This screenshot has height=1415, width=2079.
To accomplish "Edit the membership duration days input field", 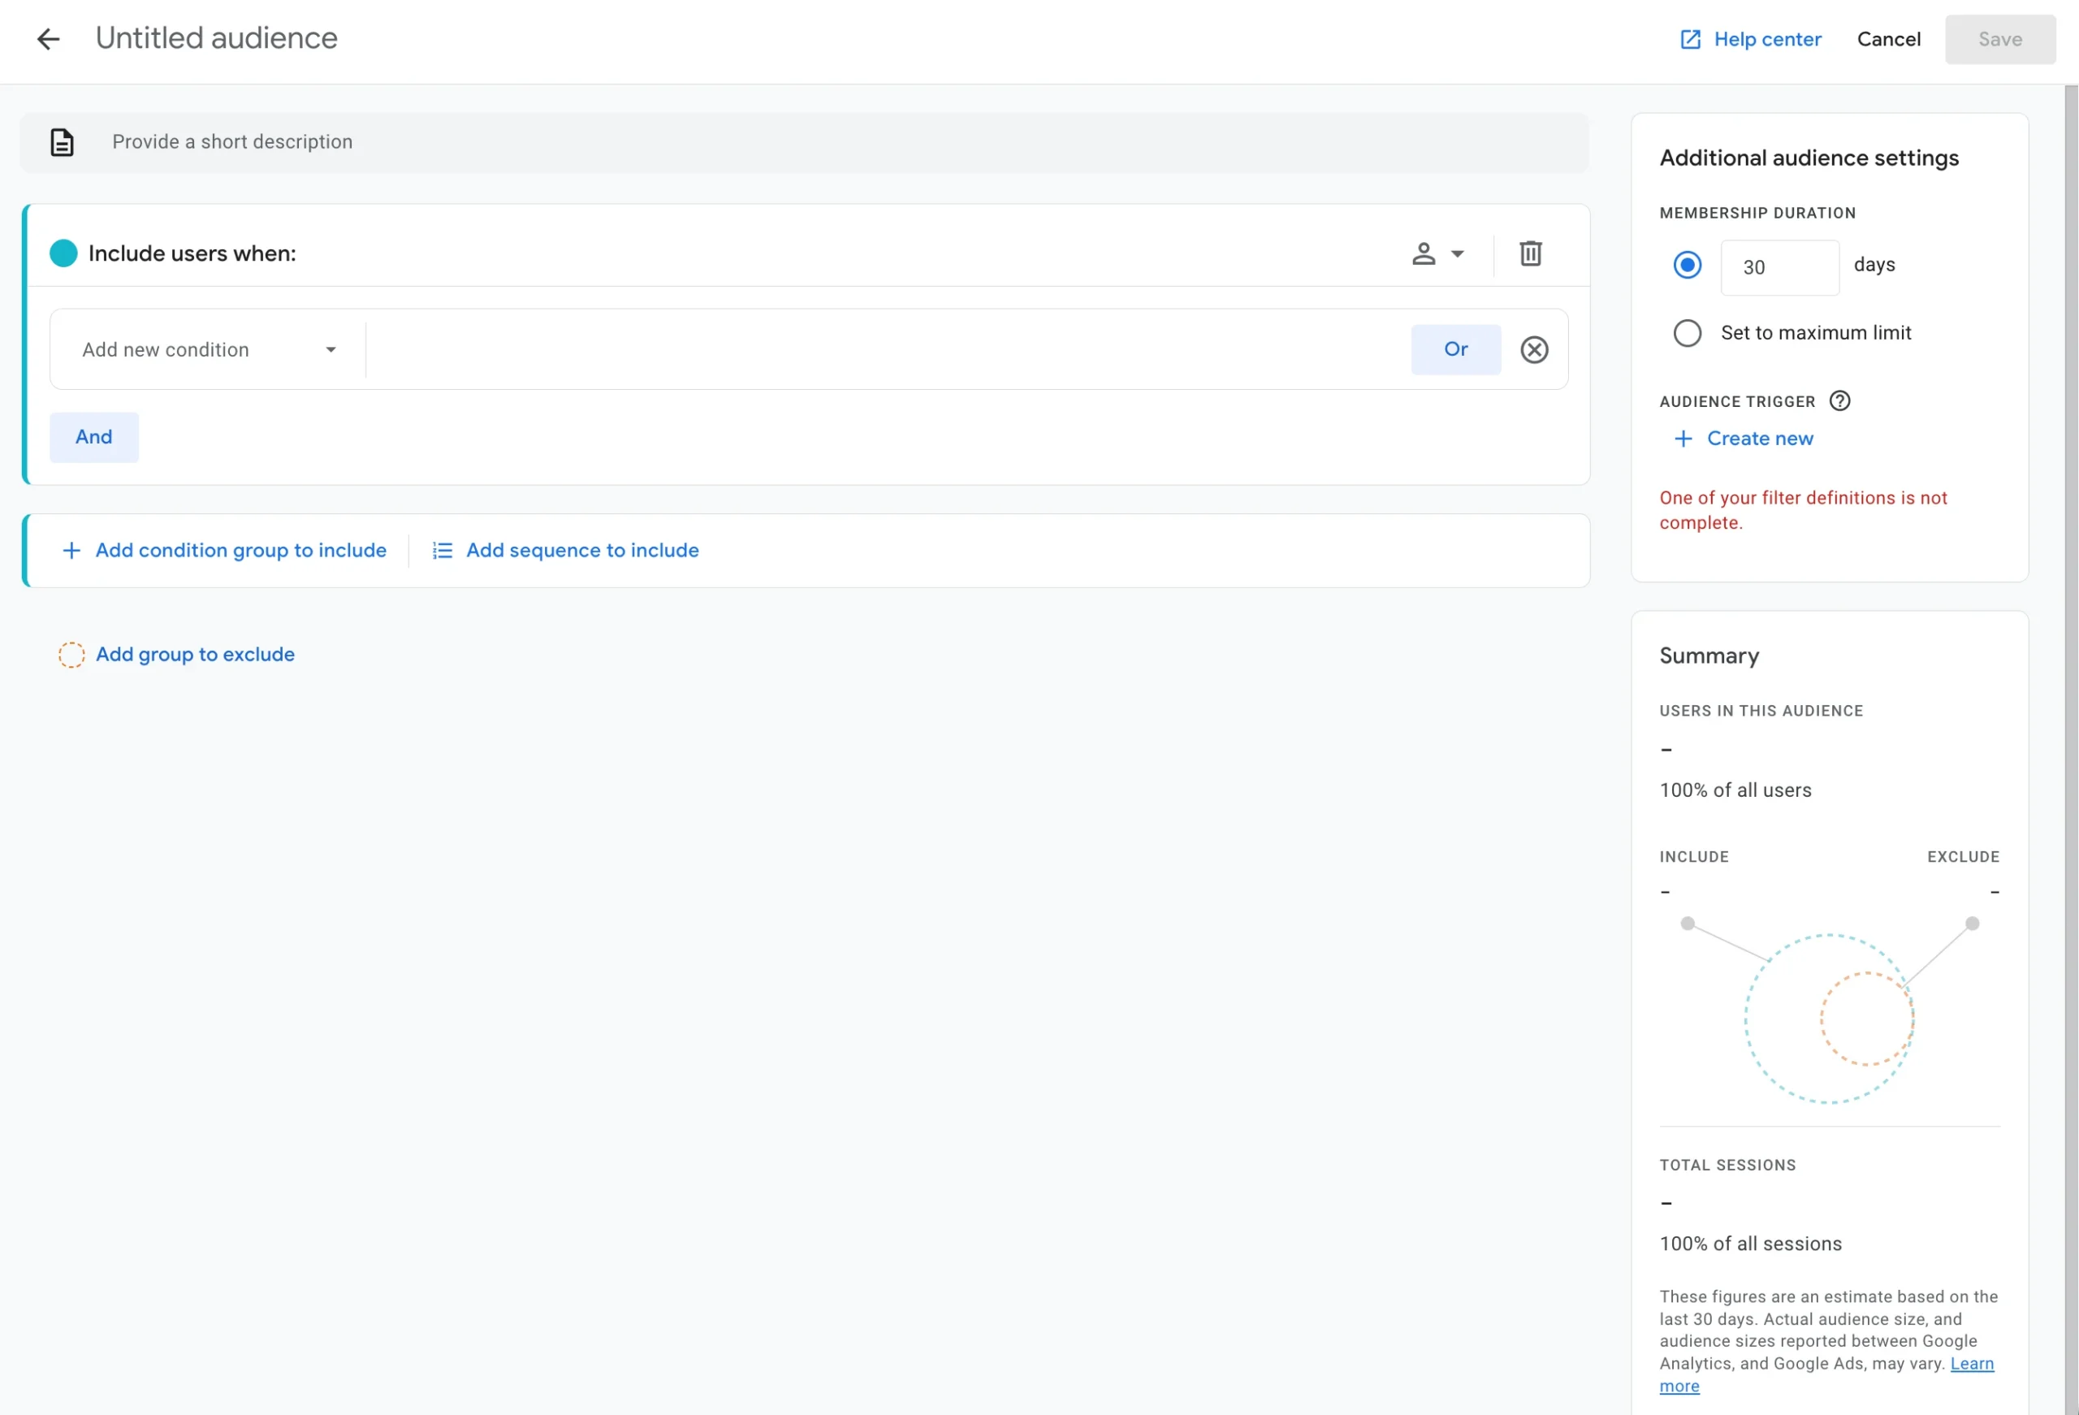I will pos(1779,266).
